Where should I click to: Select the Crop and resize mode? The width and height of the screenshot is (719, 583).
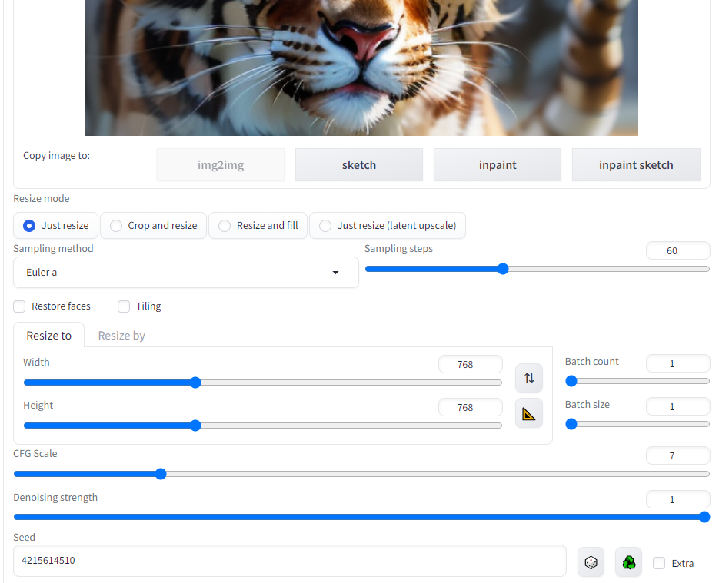point(116,226)
